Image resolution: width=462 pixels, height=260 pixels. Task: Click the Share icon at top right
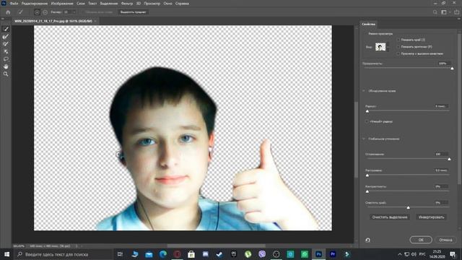[457, 12]
